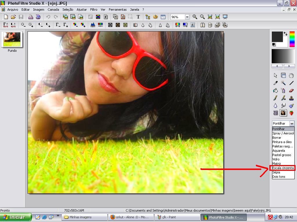This screenshot has height=222, width=297.
Task: Swap foreground and background colors
Action: (x=285, y=34)
